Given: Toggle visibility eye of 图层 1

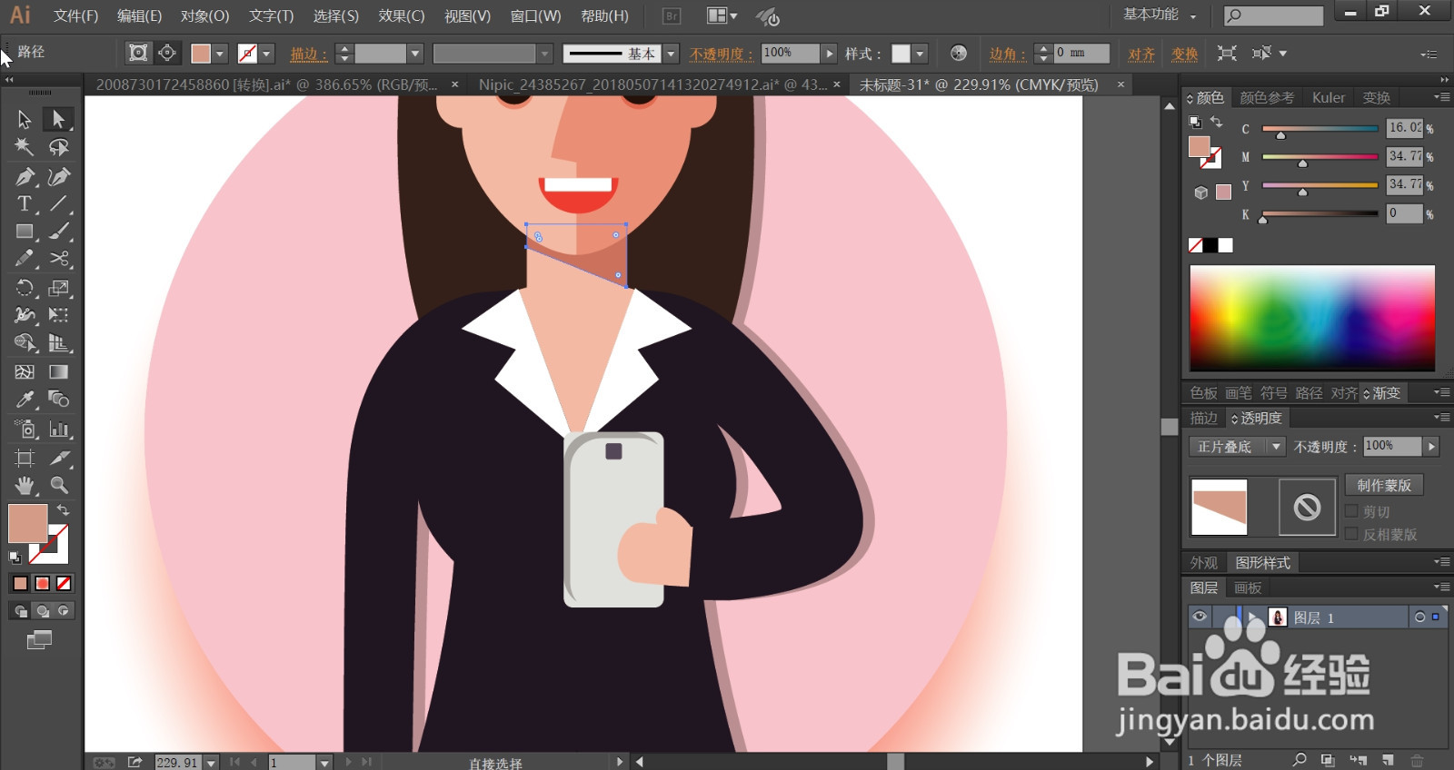Looking at the screenshot, I should 1200,617.
